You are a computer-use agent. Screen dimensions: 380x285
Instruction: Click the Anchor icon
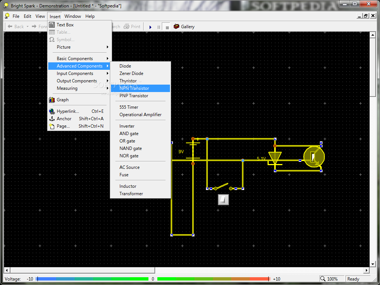[x=52, y=119]
